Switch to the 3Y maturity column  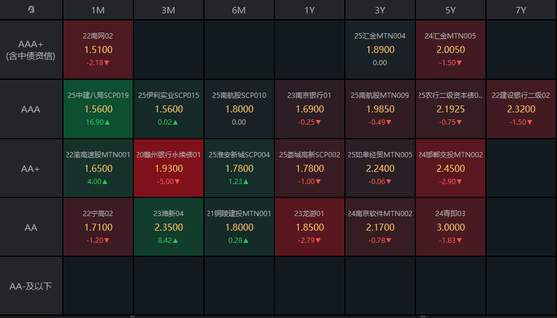coord(380,10)
